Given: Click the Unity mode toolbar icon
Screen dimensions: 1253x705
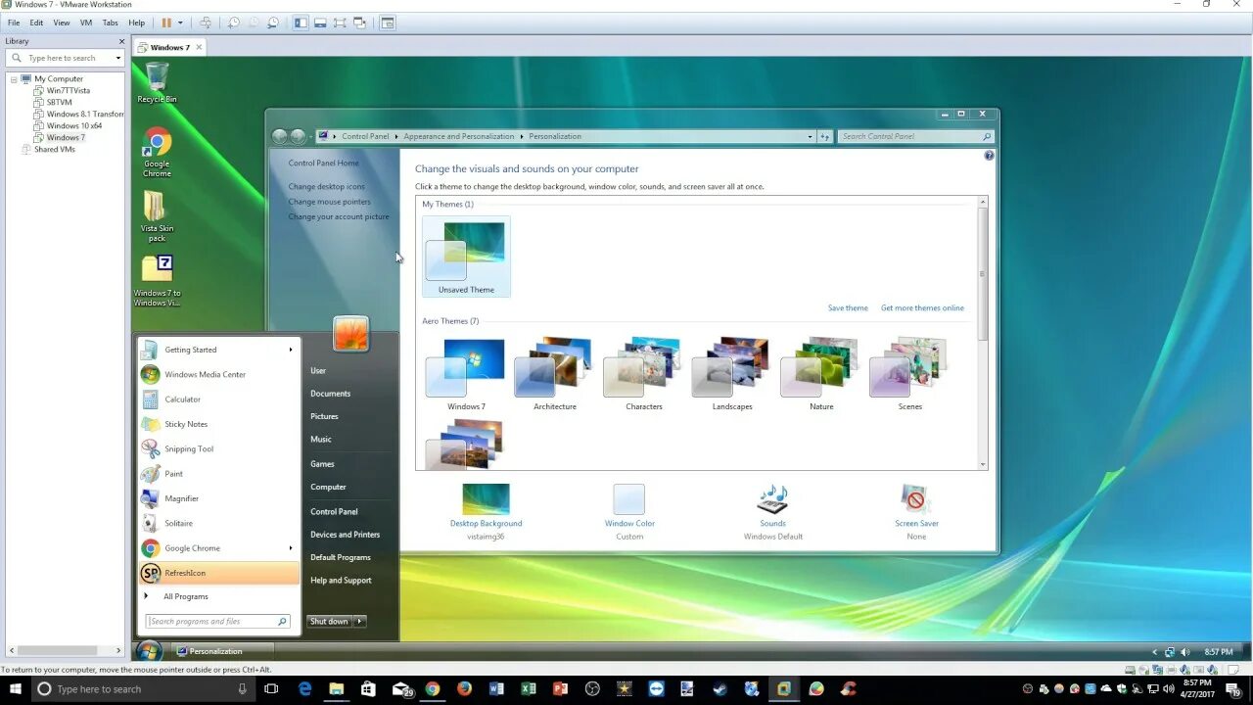Looking at the screenshot, I should pyautogui.click(x=359, y=23).
